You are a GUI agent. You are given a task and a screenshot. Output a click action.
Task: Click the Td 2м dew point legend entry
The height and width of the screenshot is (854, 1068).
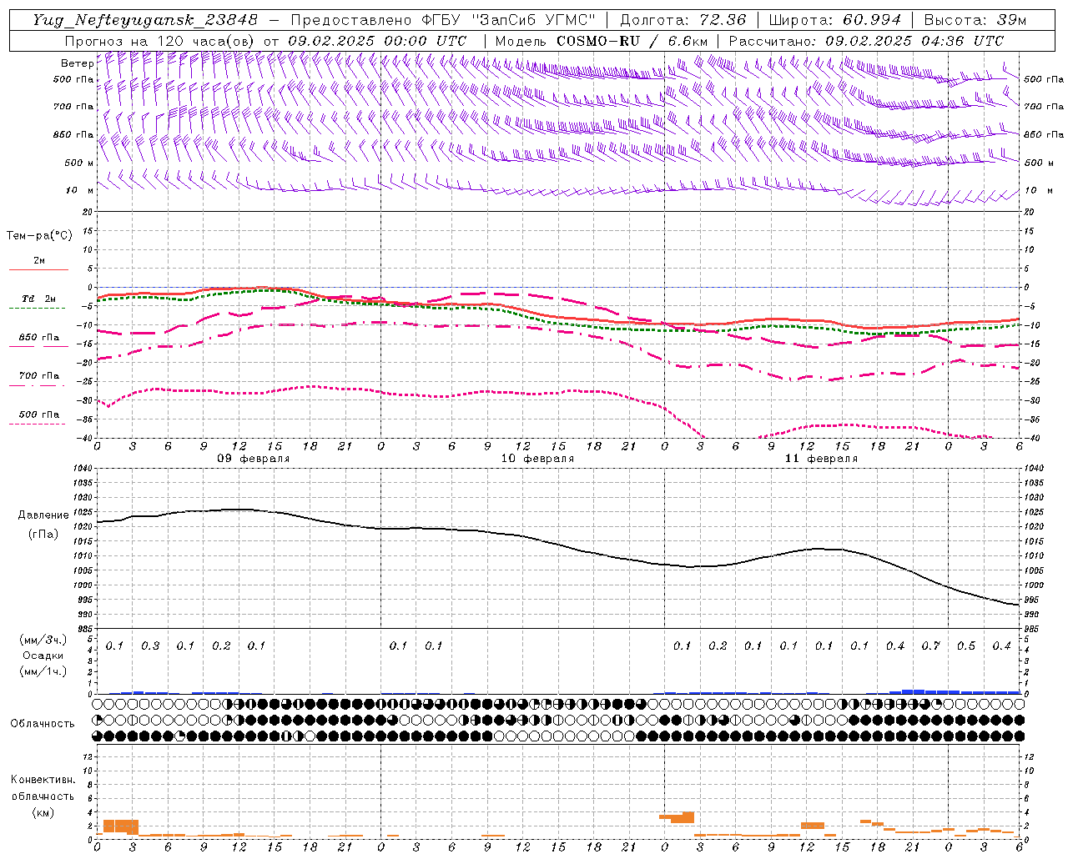click(x=38, y=299)
